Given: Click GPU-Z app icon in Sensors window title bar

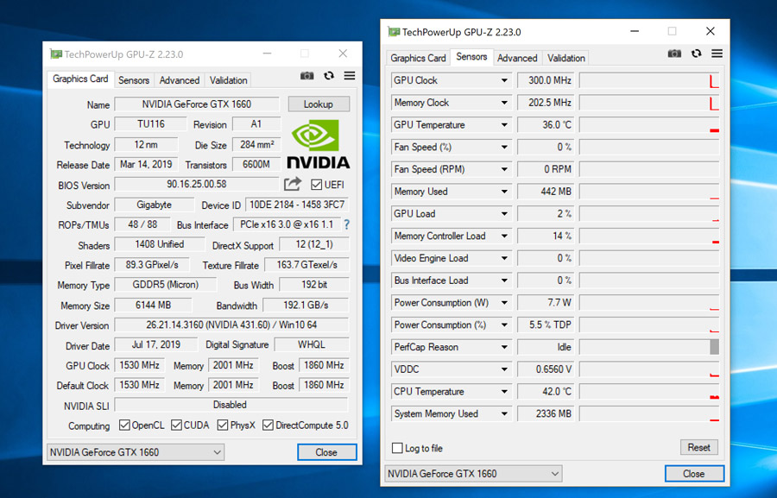Looking at the screenshot, I should (394, 32).
